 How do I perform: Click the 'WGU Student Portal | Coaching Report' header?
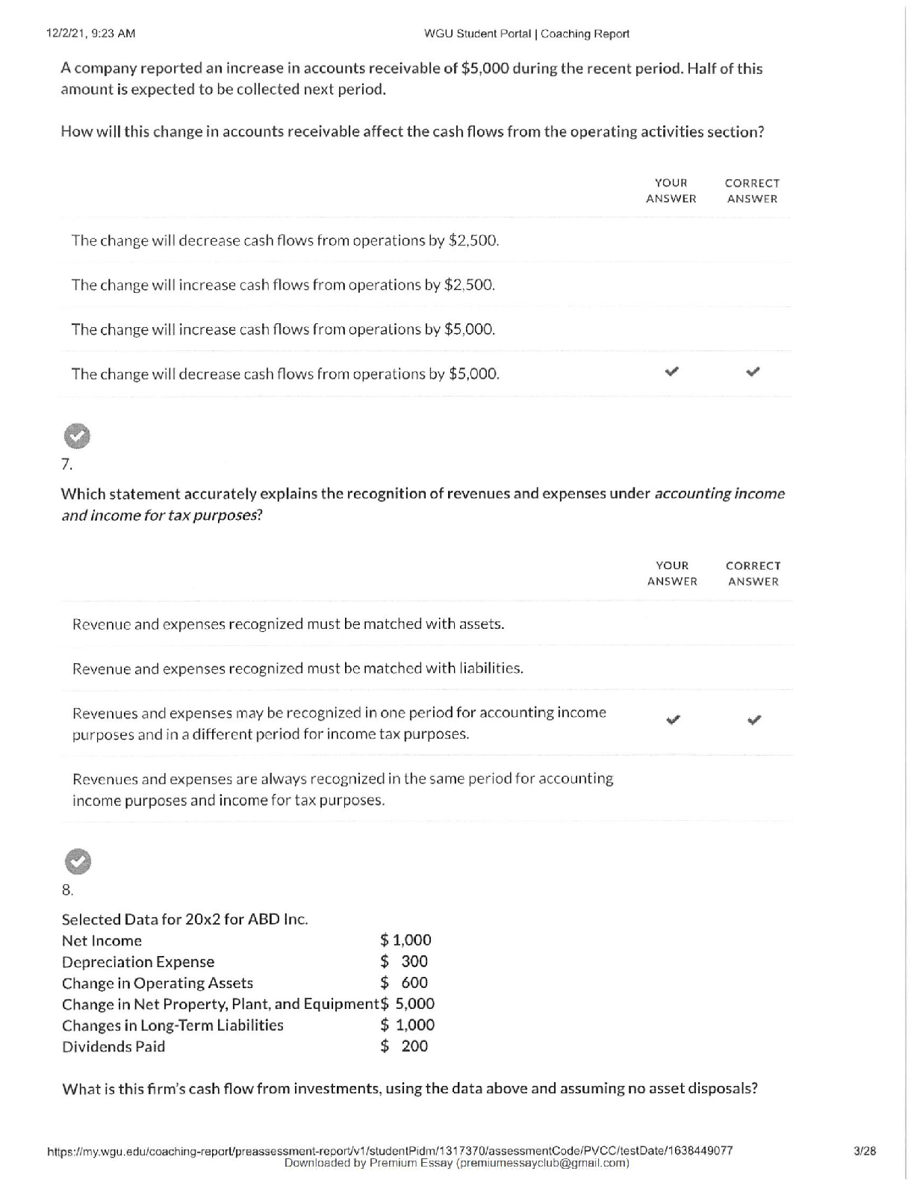(526, 34)
